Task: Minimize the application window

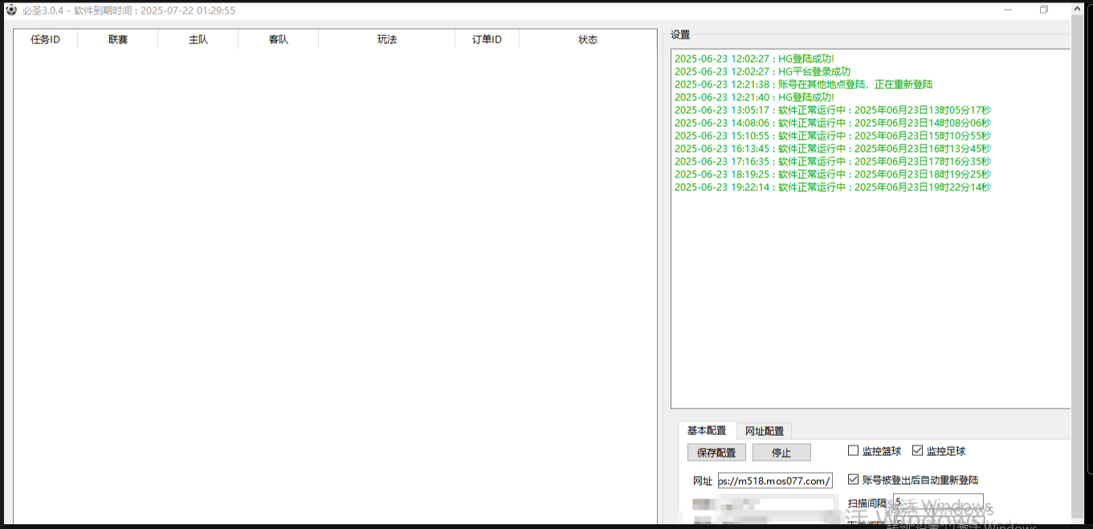Action: pos(1008,10)
